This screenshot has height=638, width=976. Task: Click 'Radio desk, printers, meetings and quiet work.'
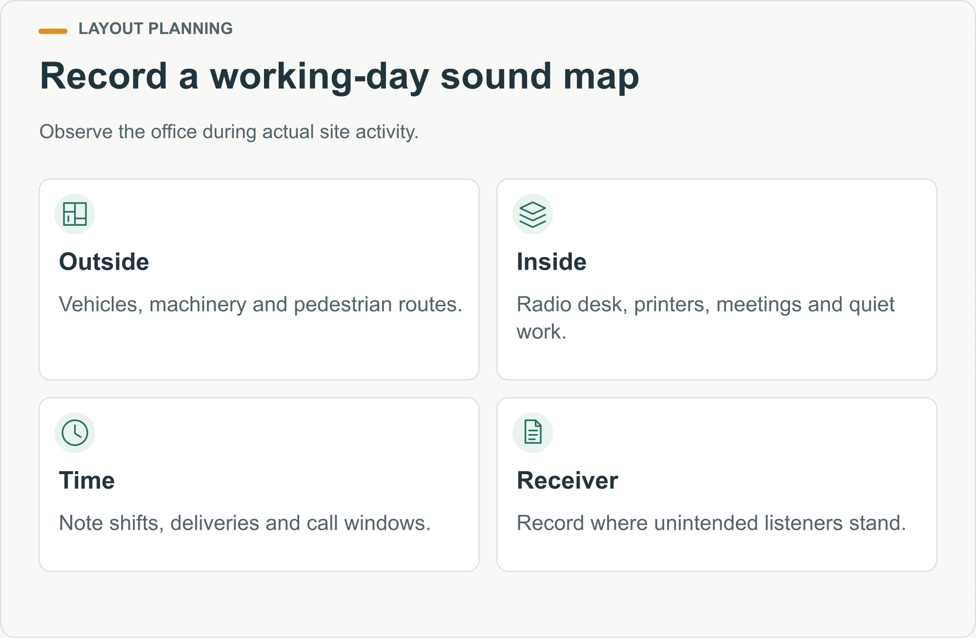(706, 318)
